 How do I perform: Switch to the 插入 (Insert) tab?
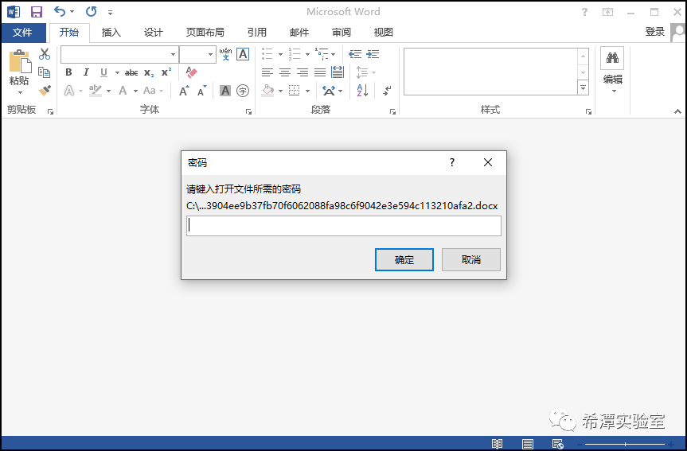click(111, 33)
